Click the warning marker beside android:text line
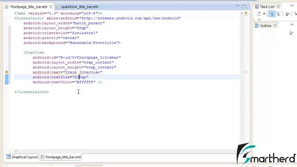297x167 pixels. click(6, 72)
